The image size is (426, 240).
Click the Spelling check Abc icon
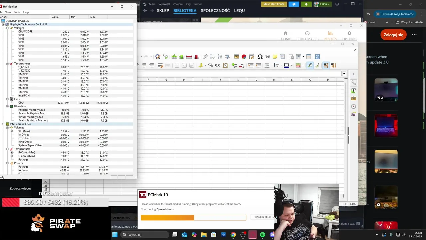pos(165,57)
